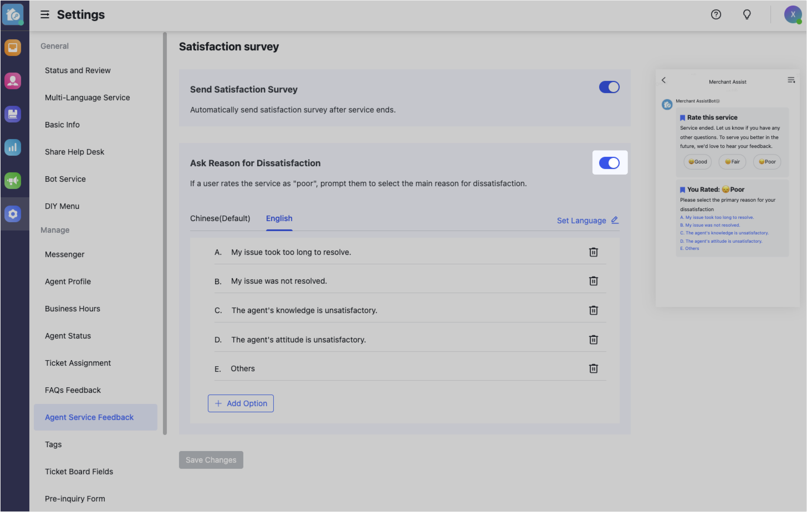Open the Settings gear icon in the sidebar

click(x=12, y=214)
